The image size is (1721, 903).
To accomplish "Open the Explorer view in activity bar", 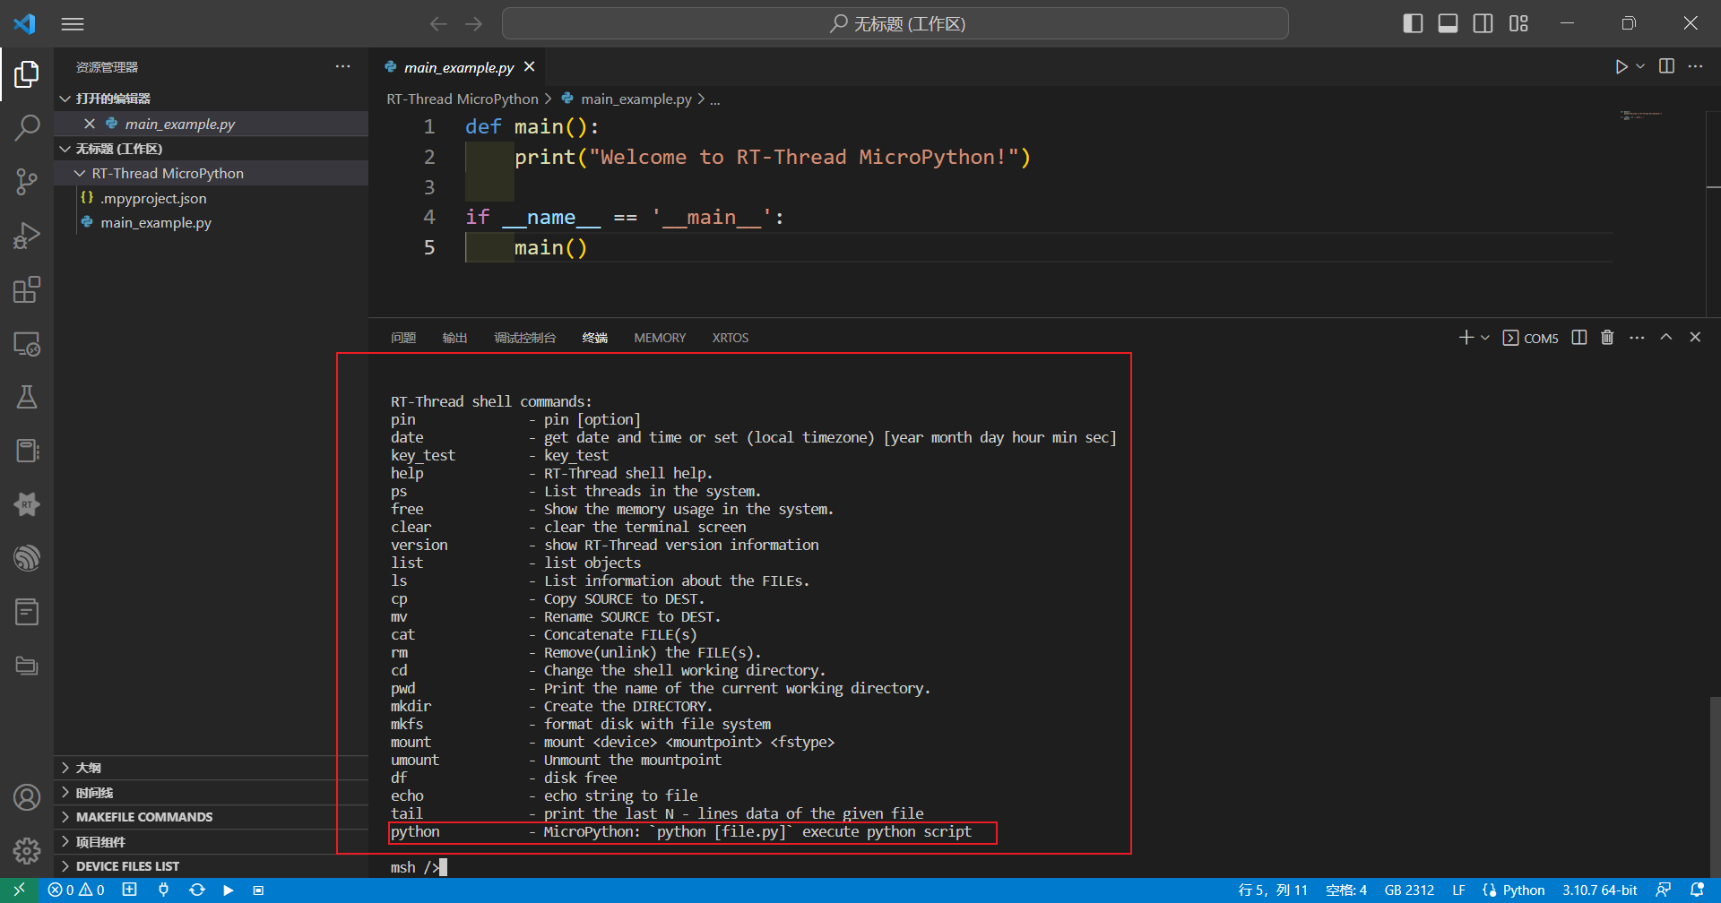I will click(27, 74).
